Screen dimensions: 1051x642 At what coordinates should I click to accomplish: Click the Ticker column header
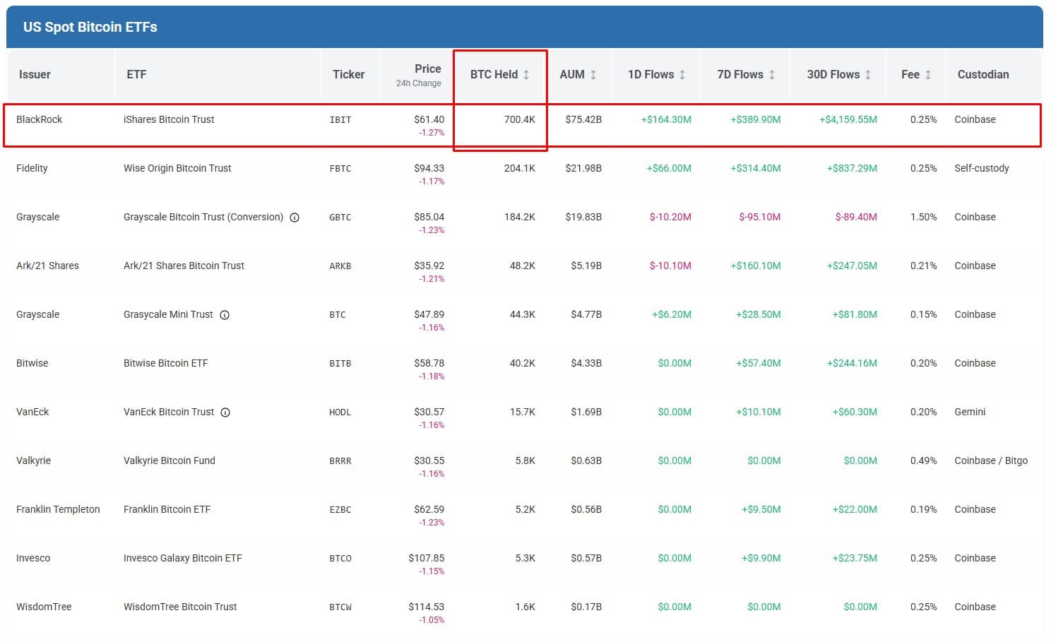(x=348, y=74)
